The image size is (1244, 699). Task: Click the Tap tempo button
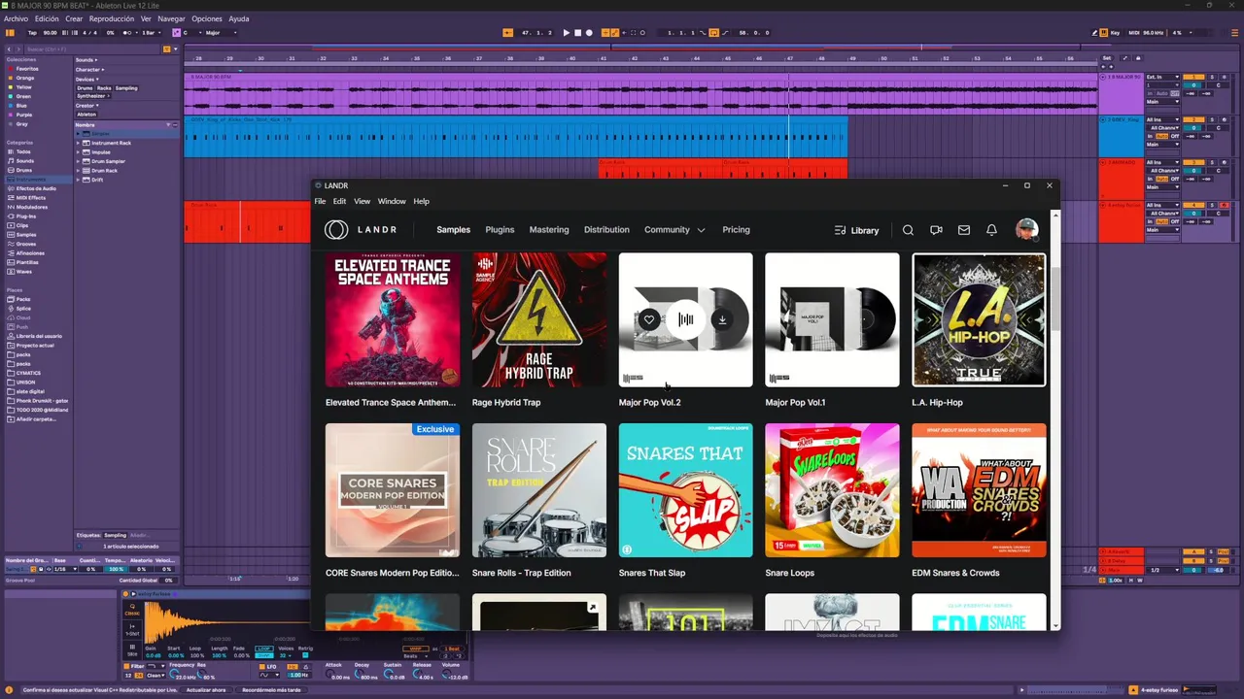(32, 33)
